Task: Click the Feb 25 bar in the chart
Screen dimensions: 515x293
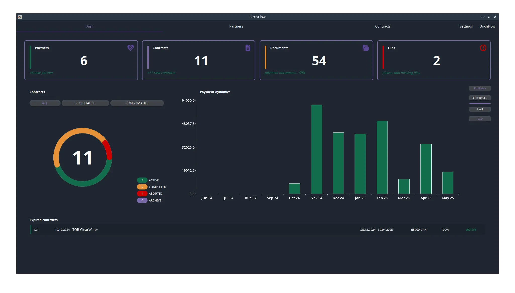Action: (x=382, y=157)
